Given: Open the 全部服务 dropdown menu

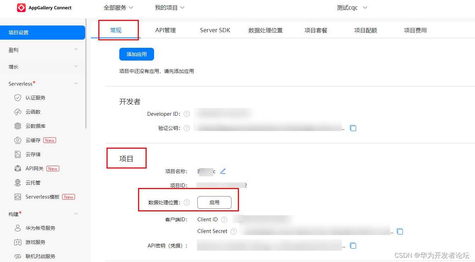Looking at the screenshot, I should [x=119, y=7].
